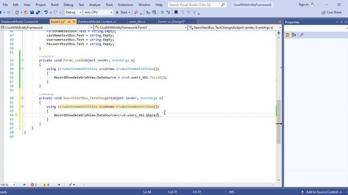
Task: Click the Property Pages wrench icon
Action: click(x=302, y=35)
